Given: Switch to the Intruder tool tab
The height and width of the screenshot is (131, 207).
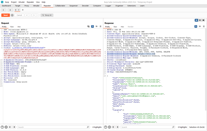Looking at the screenshot, I should click(36, 6).
